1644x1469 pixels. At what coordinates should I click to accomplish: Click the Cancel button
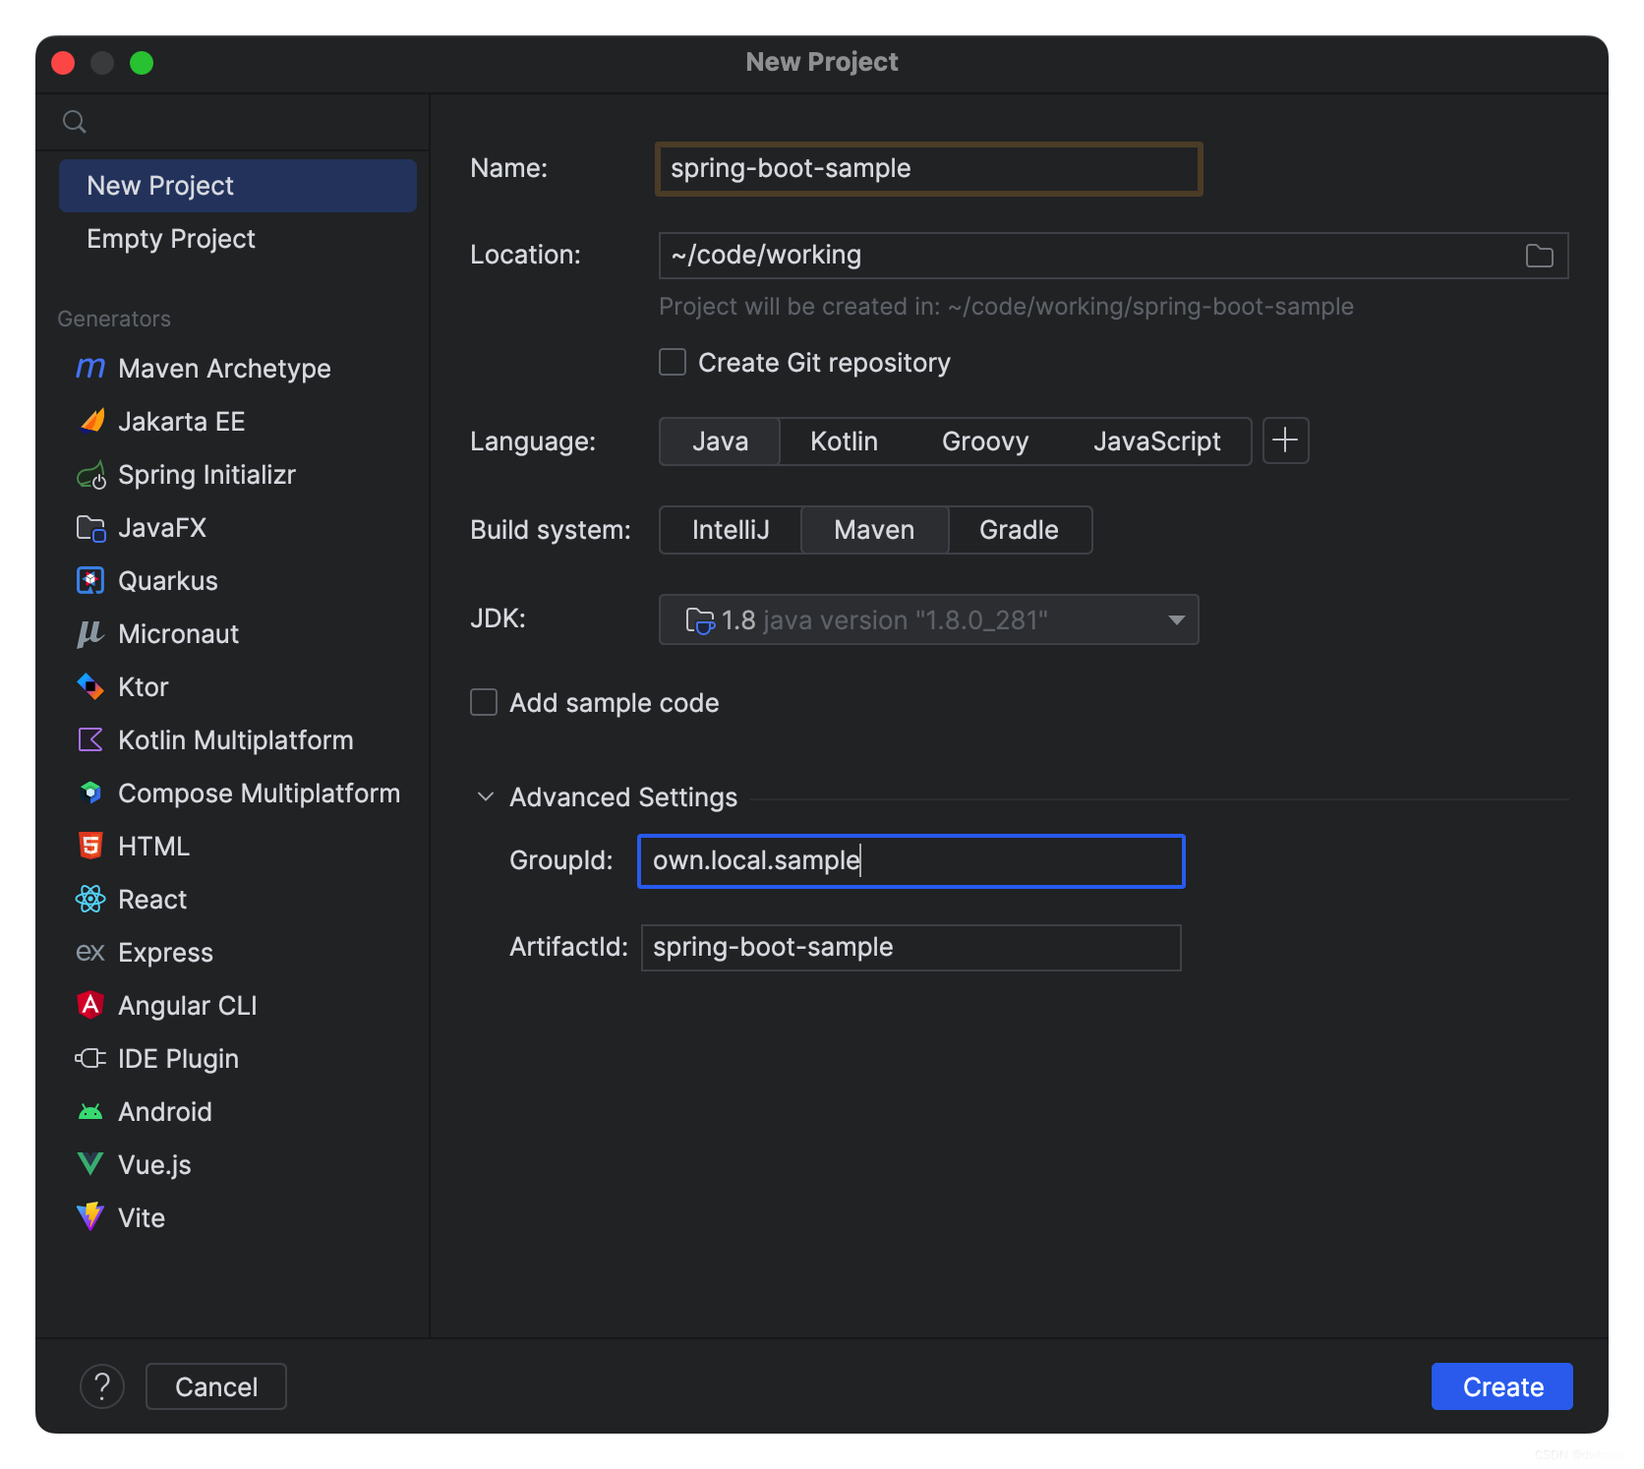(x=216, y=1386)
